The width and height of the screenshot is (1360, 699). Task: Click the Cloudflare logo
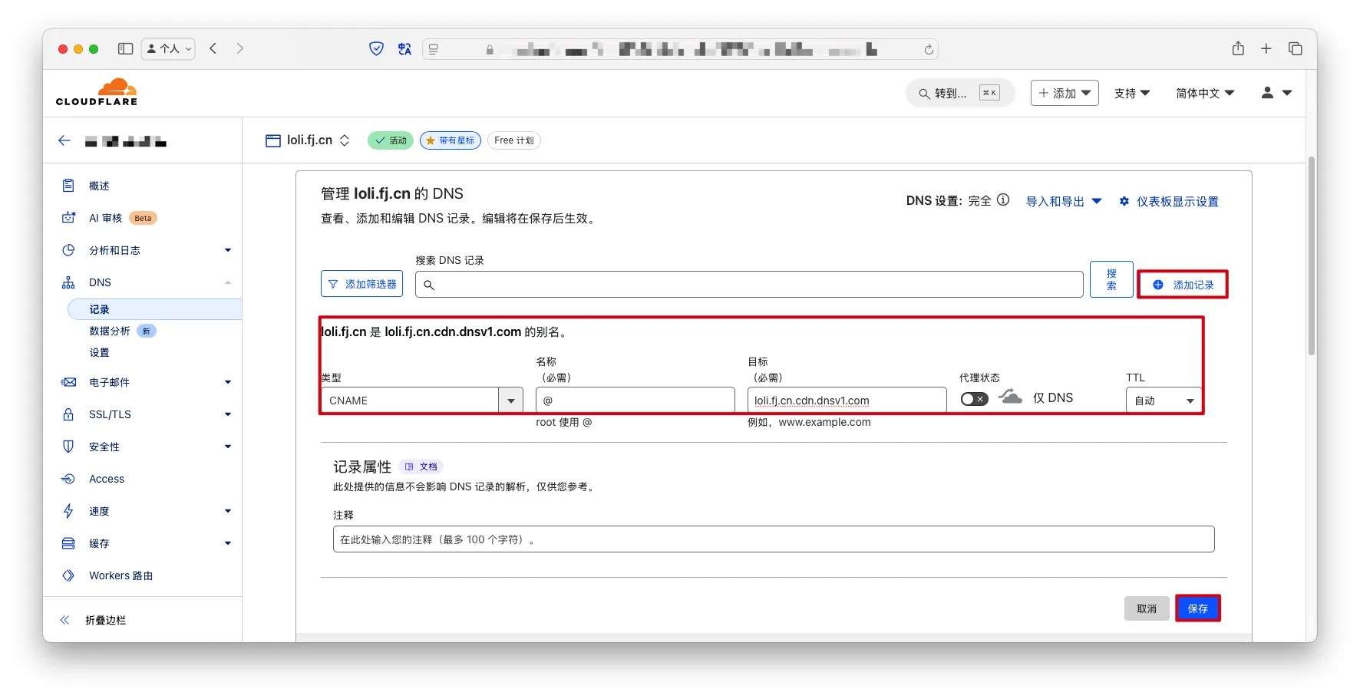pyautogui.click(x=97, y=93)
